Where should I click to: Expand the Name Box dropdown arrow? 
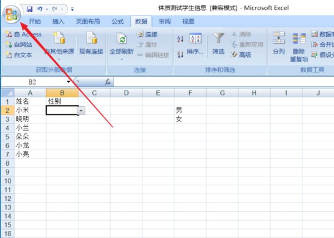click(x=68, y=82)
